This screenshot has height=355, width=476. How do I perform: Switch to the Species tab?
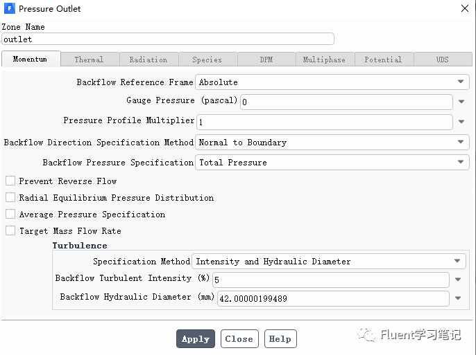click(x=207, y=60)
